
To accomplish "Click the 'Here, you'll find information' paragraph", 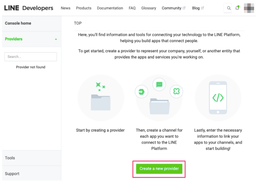I will [x=159, y=38].
